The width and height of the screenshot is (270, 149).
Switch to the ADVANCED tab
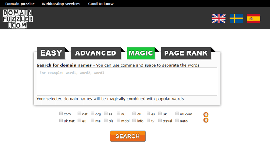[x=95, y=53]
